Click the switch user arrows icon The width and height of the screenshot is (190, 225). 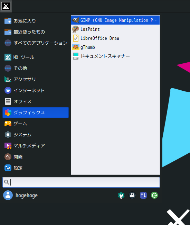tap(143, 195)
